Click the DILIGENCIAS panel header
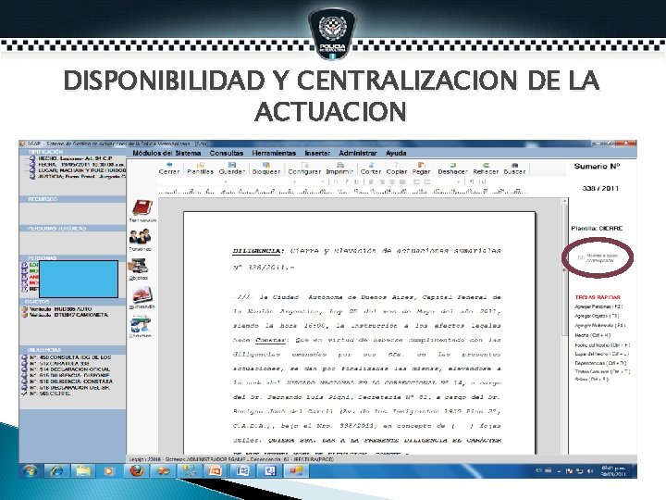666x500 pixels. tap(72, 350)
